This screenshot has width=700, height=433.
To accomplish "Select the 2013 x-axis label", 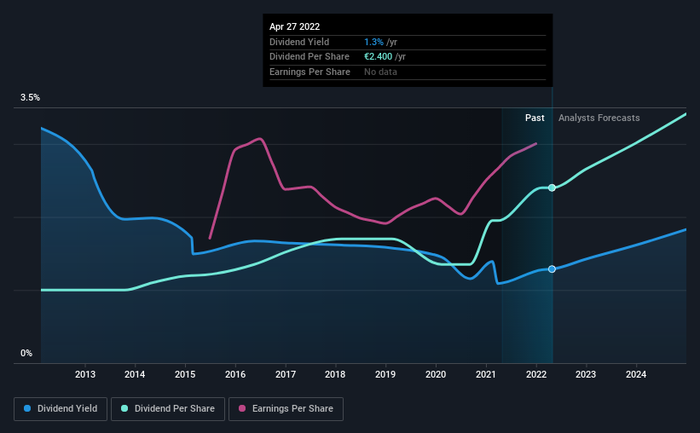I will [x=84, y=374].
